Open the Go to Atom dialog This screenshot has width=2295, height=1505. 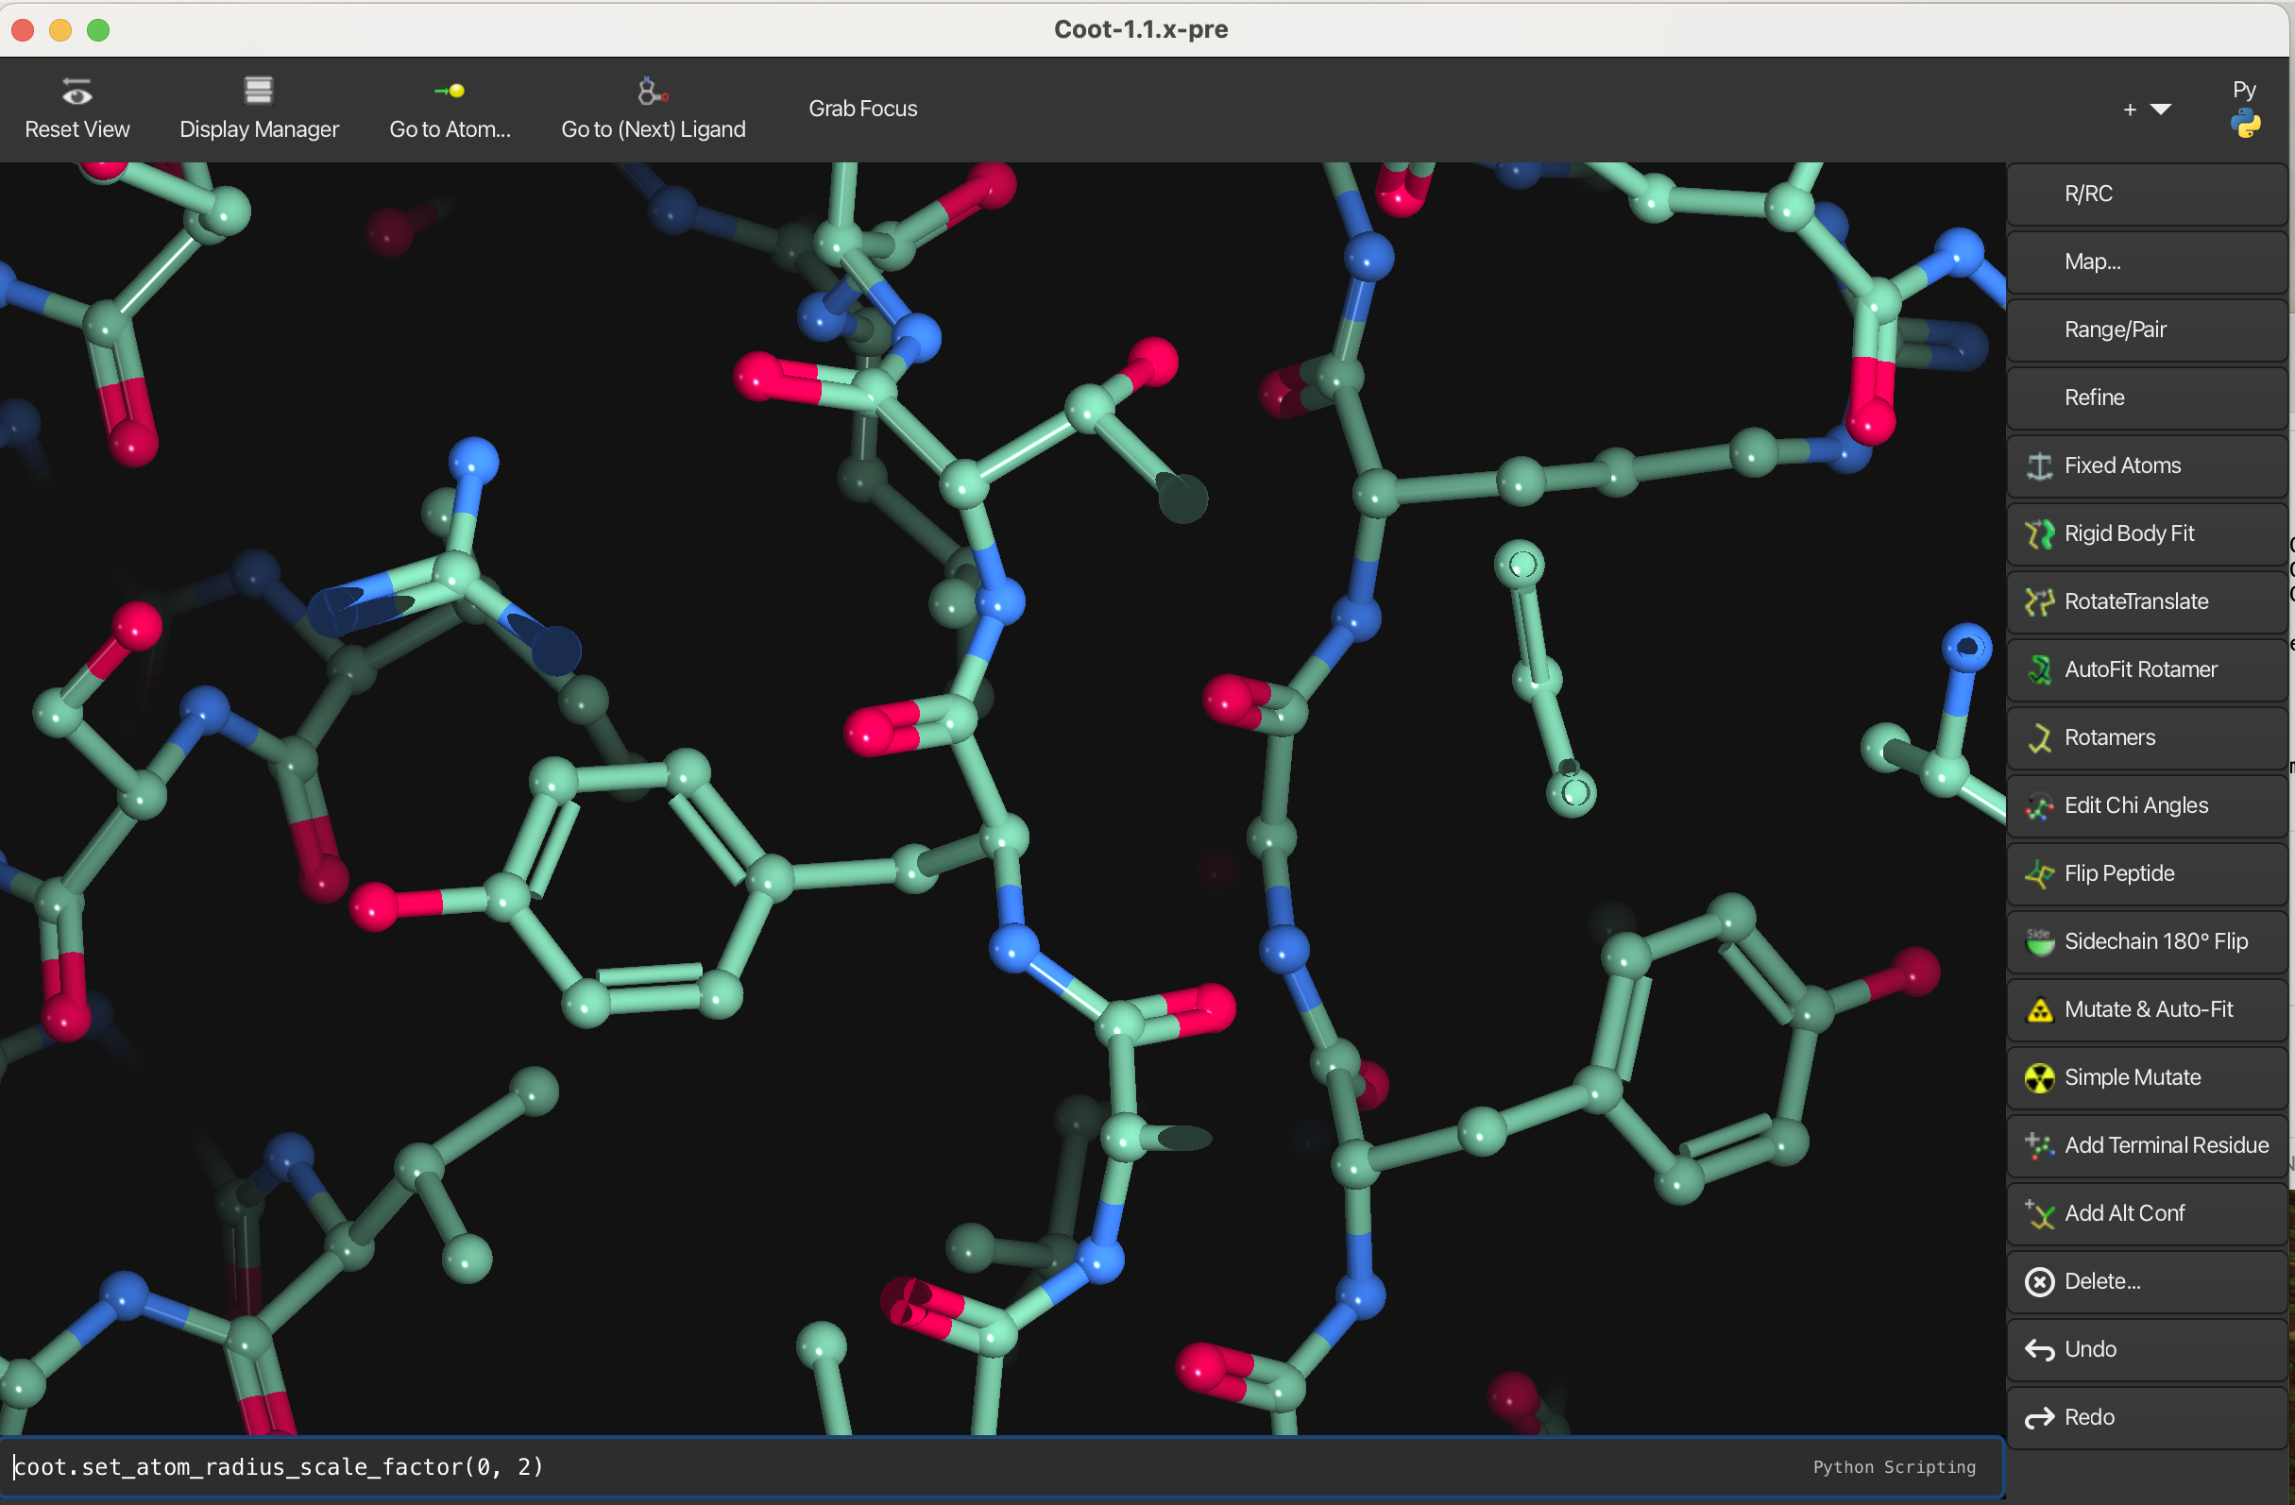(450, 108)
